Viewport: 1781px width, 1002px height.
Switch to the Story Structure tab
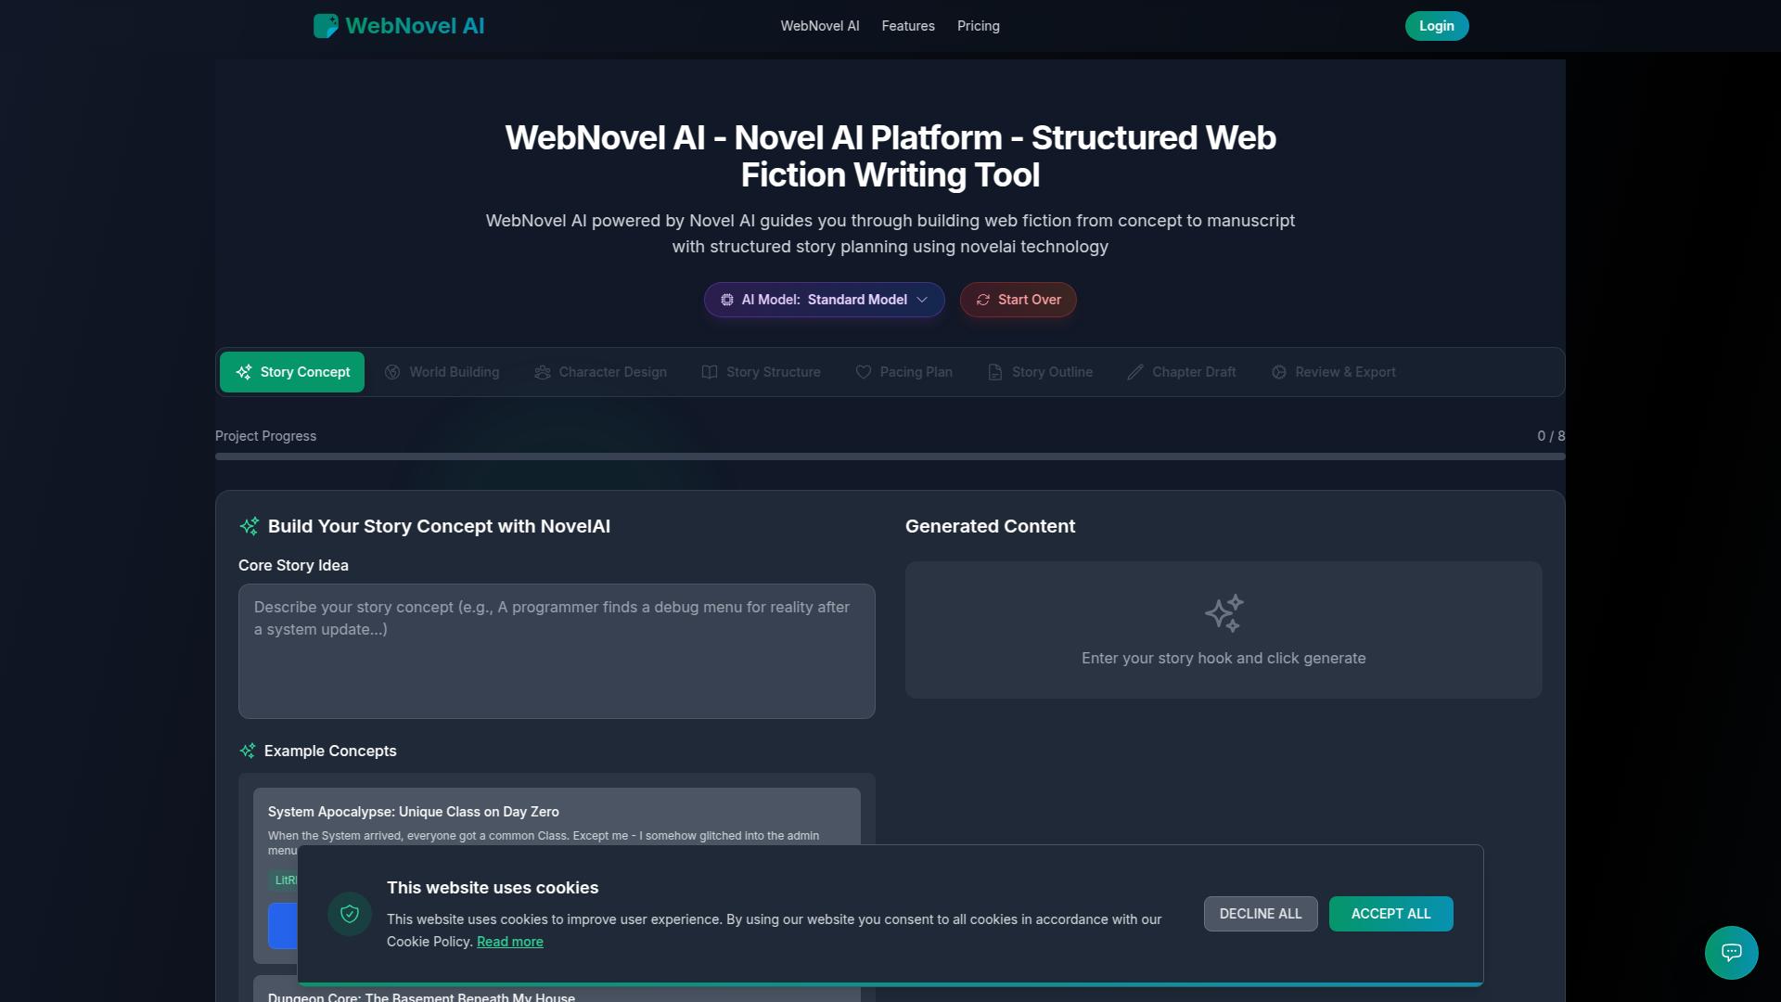[x=762, y=372]
